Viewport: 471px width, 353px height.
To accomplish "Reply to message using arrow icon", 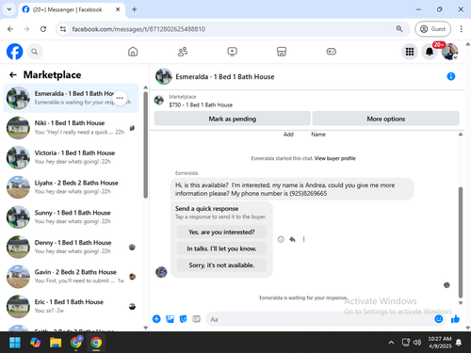I will [292, 239].
